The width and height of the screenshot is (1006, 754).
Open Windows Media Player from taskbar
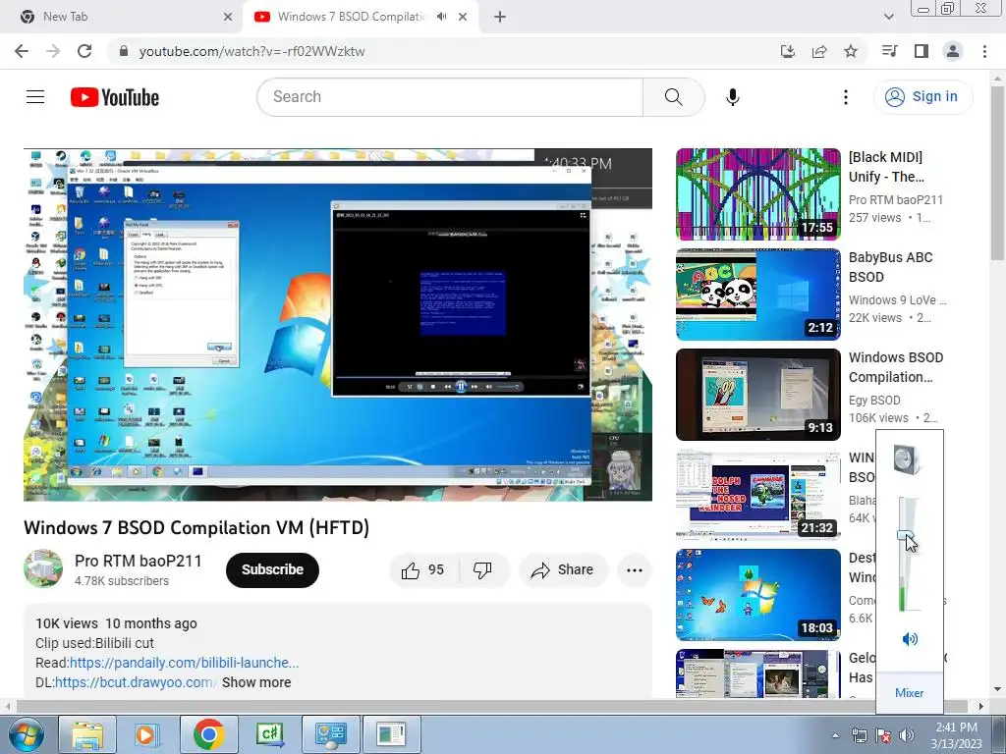click(146, 734)
